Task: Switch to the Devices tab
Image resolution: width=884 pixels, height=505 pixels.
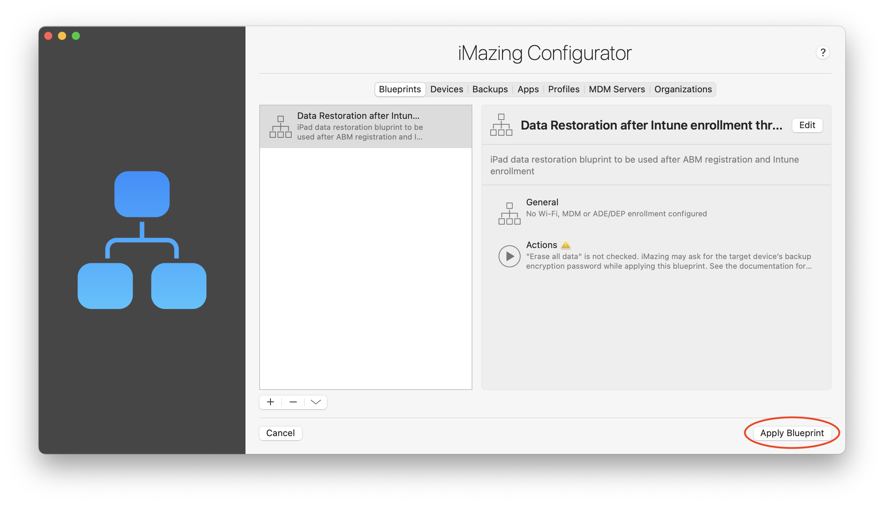Action: point(446,90)
